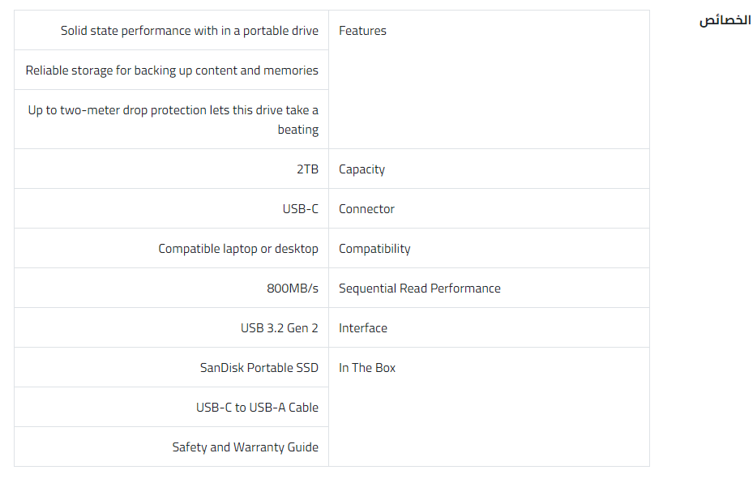Click the USB 3.2 Gen 2 value

pyautogui.click(x=279, y=328)
